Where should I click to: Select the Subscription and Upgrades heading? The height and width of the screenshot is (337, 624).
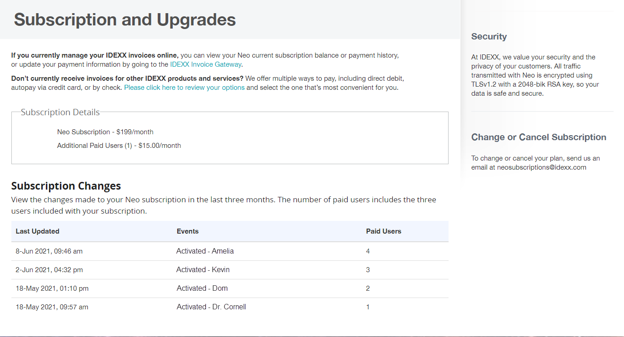pyautogui.click(x=125, y=20)
